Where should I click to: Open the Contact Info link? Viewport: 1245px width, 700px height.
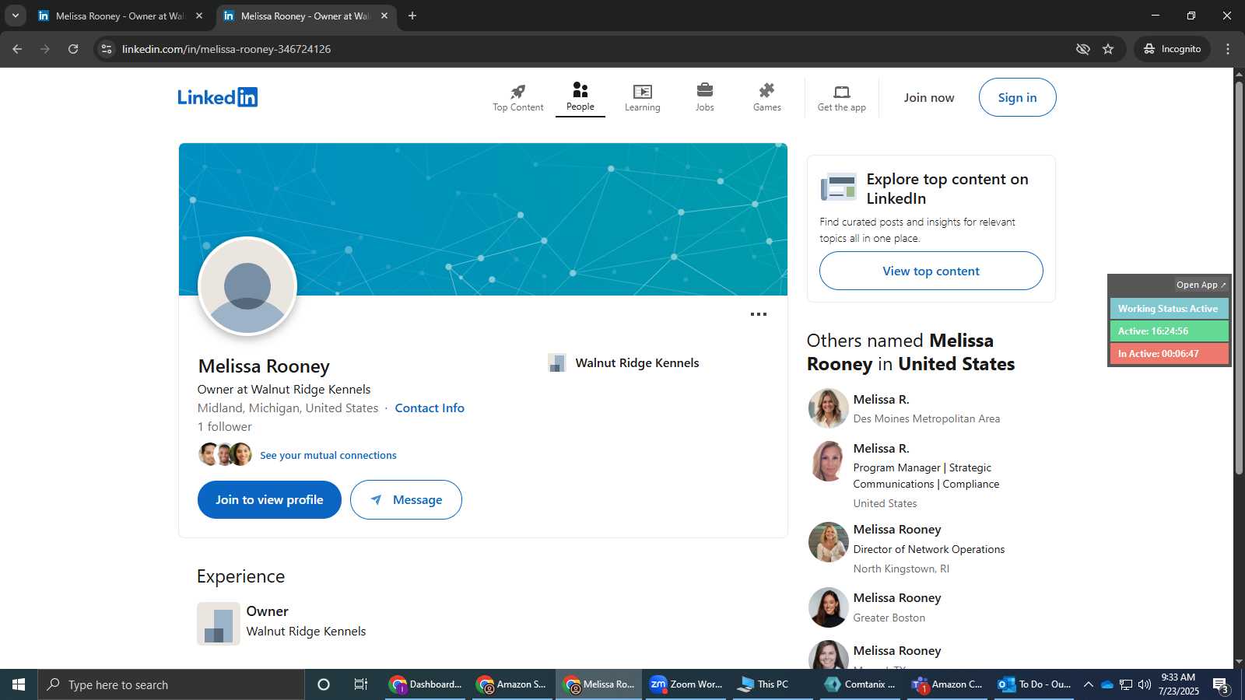[430, 408]
